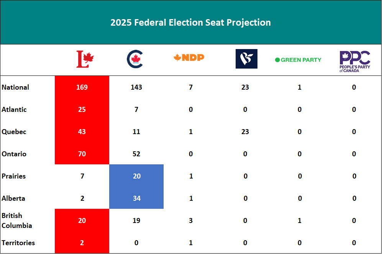Select the Conservative national total 143

pyautogui.click(x=136, y=87)
